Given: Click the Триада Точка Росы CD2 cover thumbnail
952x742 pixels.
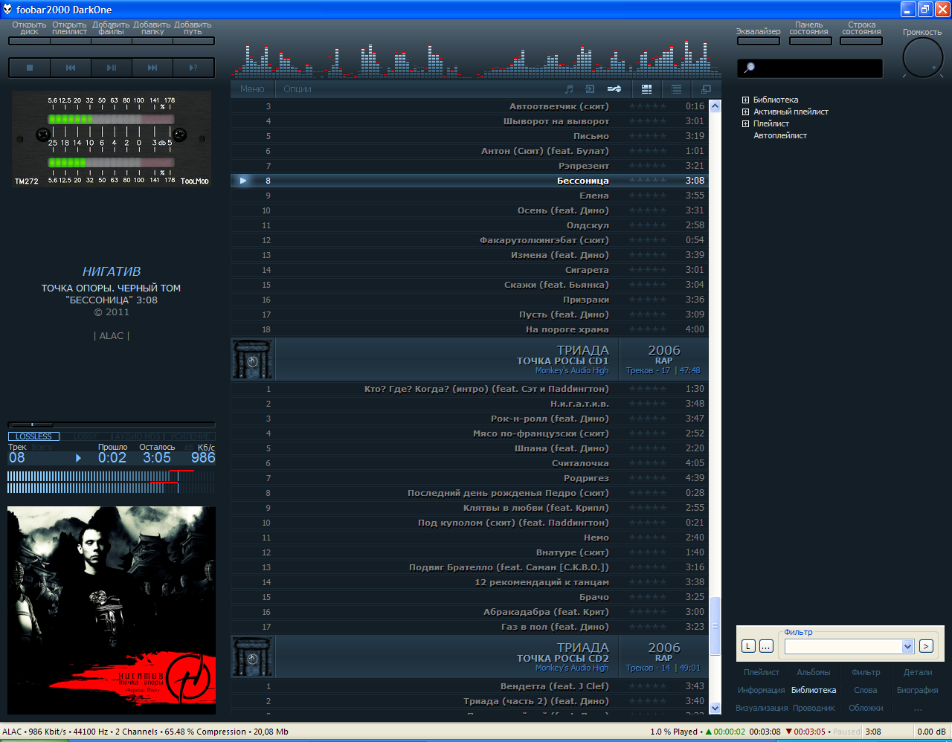Looking at the screenshot, I should pos(253,656).
